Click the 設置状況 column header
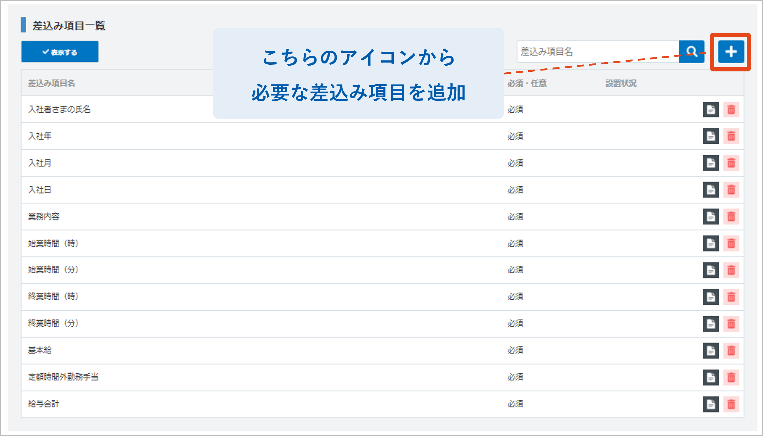 click(x=621, y=83)
